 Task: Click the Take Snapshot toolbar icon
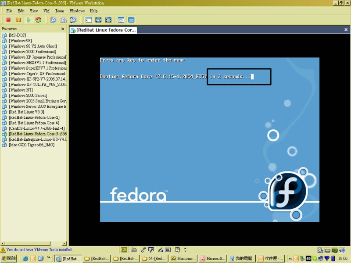(x=53, y=20)
